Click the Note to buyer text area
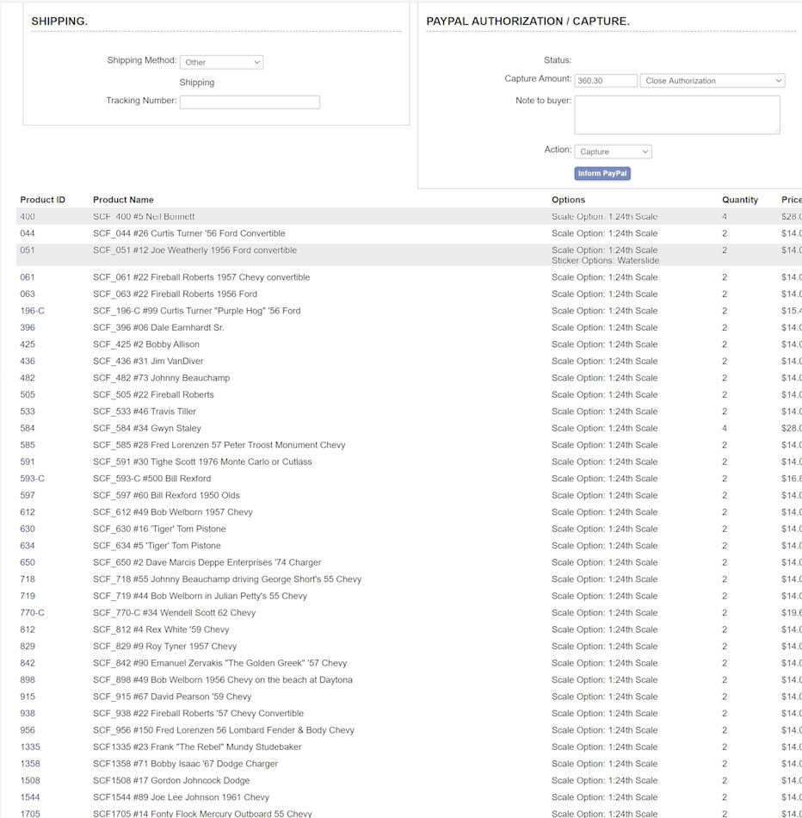 click(677, 115)
